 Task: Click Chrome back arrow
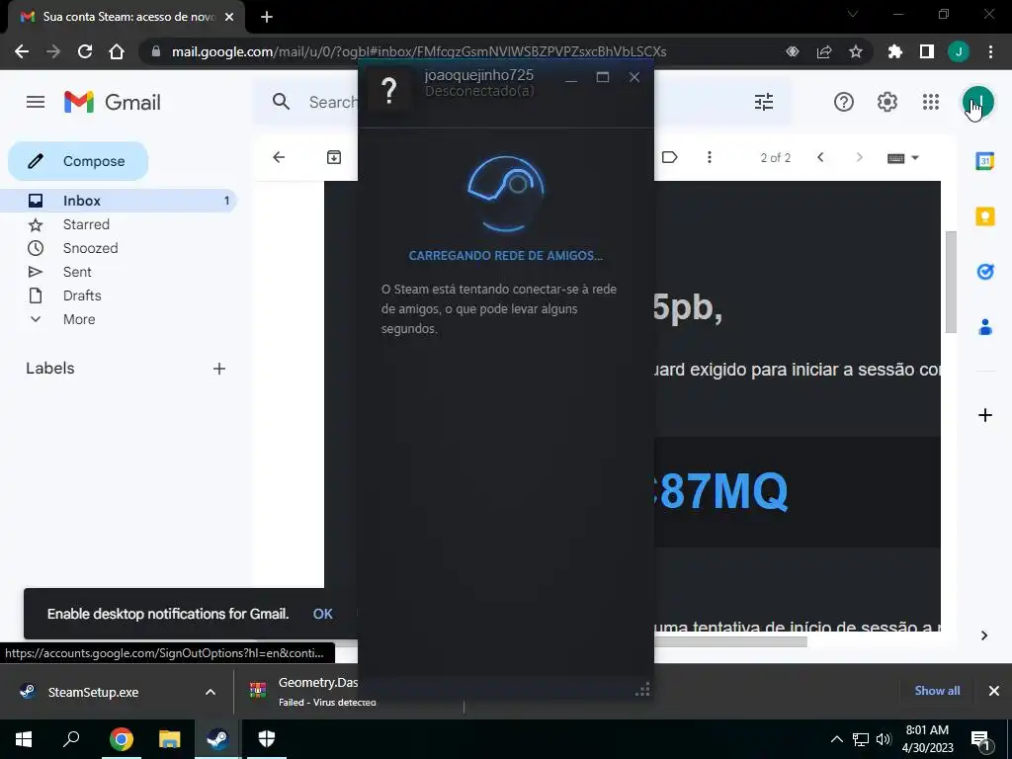pos(22,51)
